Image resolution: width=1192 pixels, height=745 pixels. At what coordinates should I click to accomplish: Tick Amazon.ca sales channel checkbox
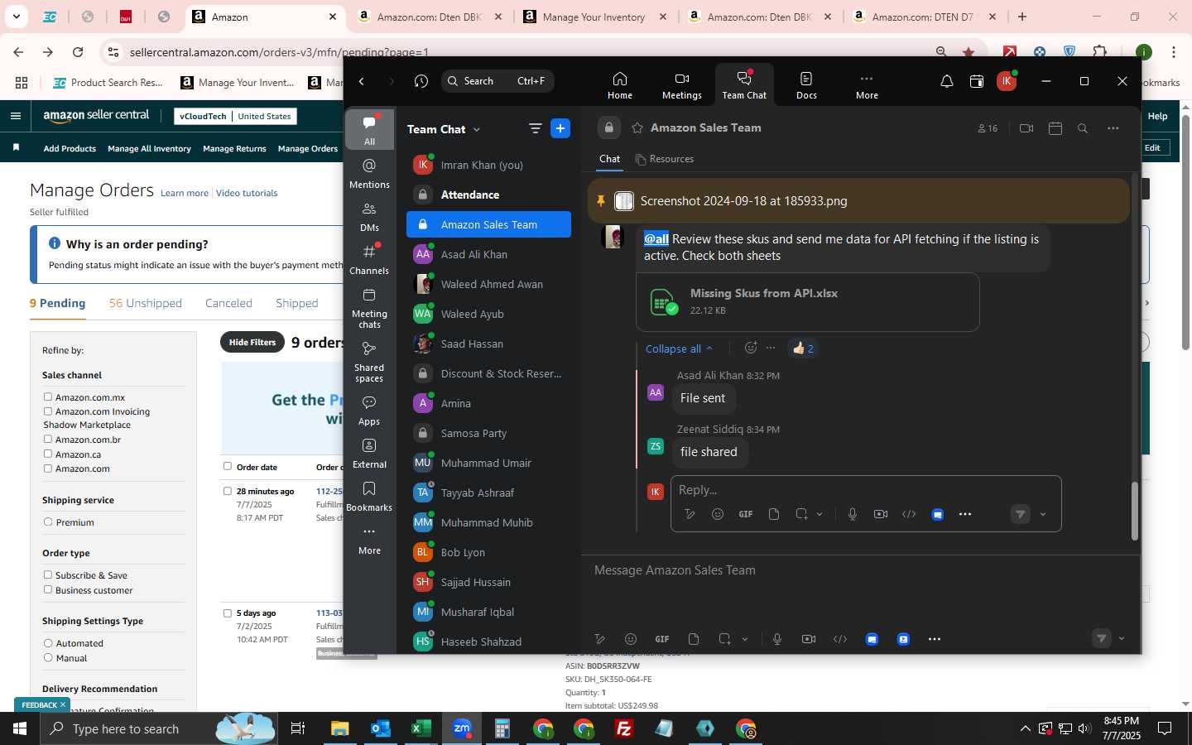pos(48,454)
